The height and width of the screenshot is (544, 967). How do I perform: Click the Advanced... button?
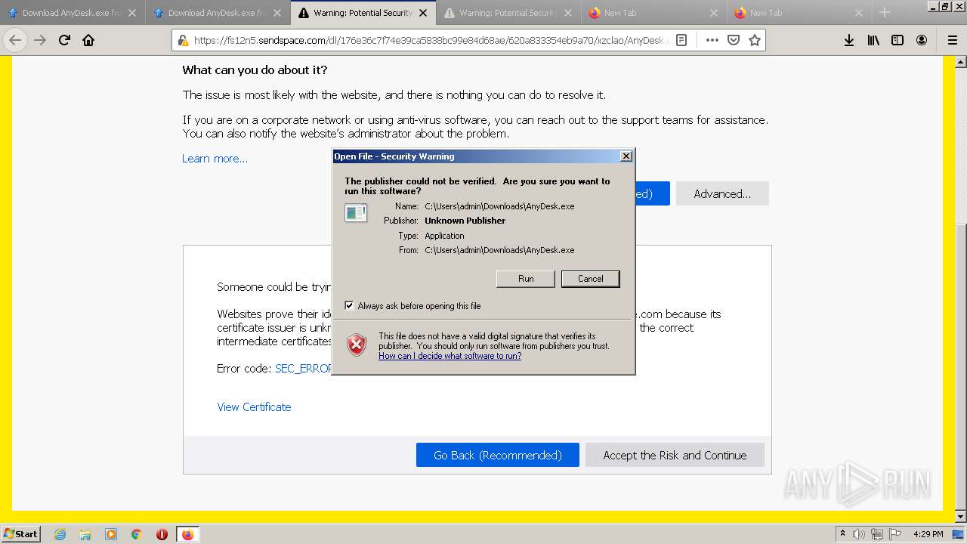(722, 193)
